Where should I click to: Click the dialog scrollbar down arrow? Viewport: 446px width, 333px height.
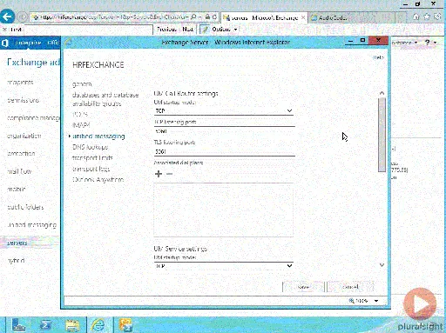(382, 265)
